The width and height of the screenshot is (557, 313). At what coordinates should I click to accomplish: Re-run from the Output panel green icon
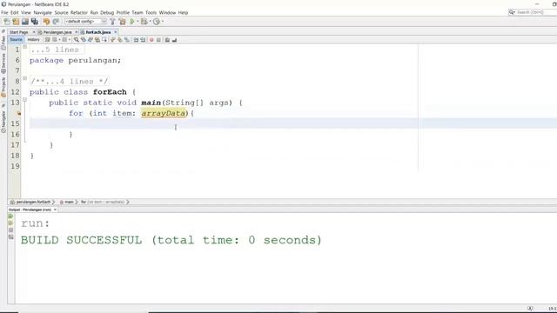(10, 216)
